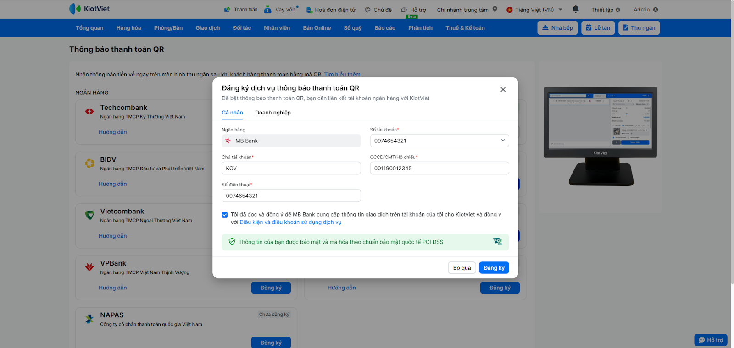The width and height of the screenshot is (734, 348).
Task: Click the Hỗ trợ chat bubble icon
Action: 404,10
